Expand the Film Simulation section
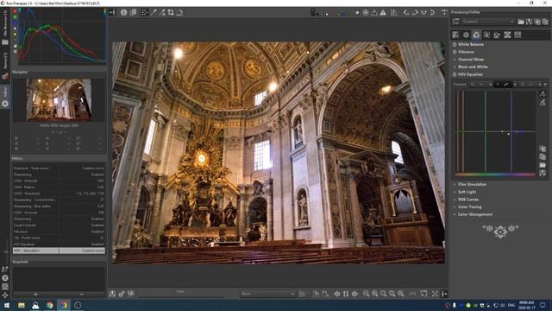 (x=472, y=184)
